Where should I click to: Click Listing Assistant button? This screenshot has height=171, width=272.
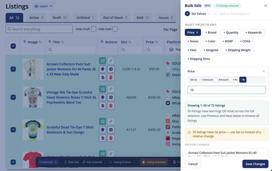click(x=154, y=162)
